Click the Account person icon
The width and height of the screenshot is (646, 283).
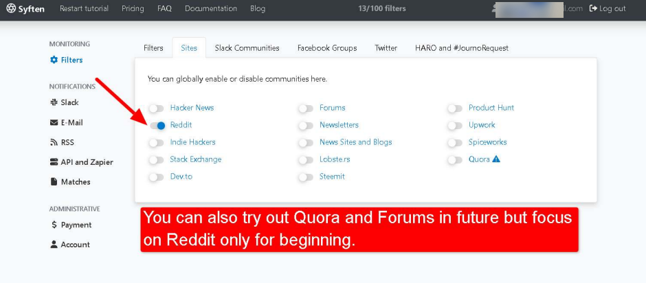(x=54, y=245)
